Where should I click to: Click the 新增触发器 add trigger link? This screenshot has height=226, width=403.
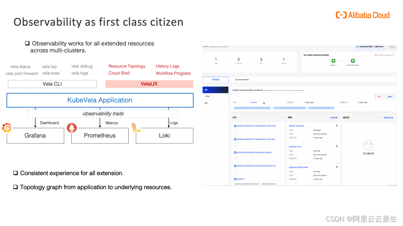[x=388, y=118]
